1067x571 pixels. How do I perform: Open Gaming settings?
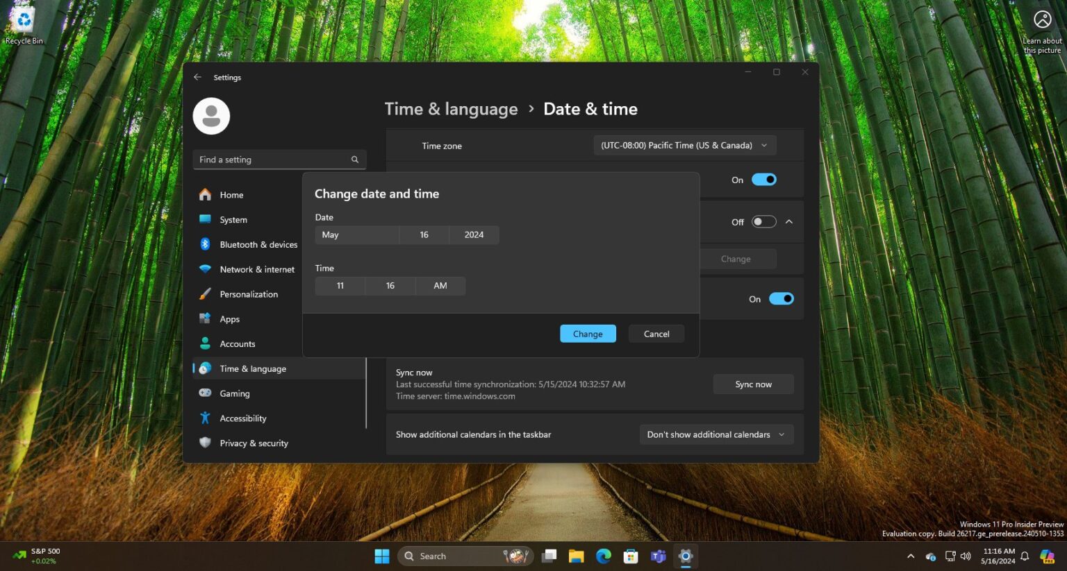(235, 393)
